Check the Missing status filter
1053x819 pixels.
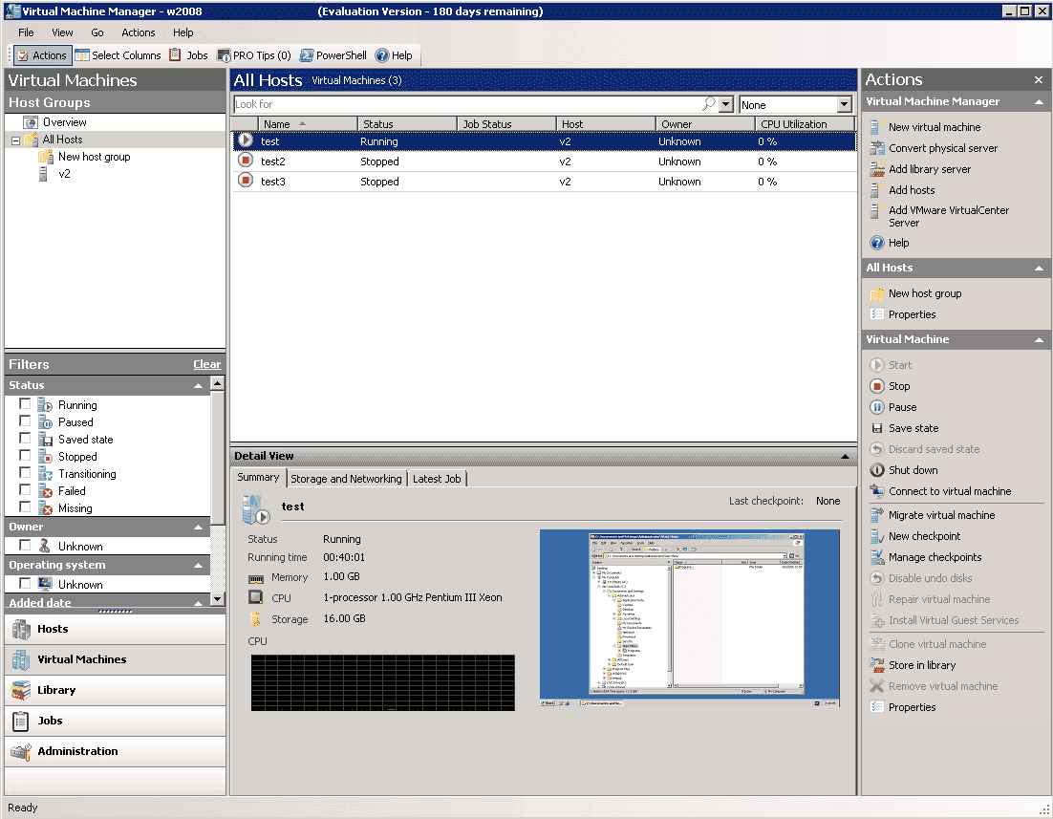click(x=25, y=506)
